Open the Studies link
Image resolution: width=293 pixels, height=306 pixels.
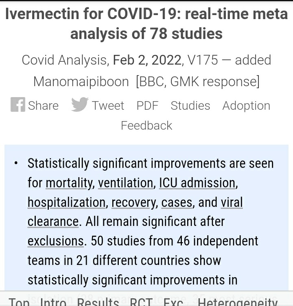[x=190, y=106]
